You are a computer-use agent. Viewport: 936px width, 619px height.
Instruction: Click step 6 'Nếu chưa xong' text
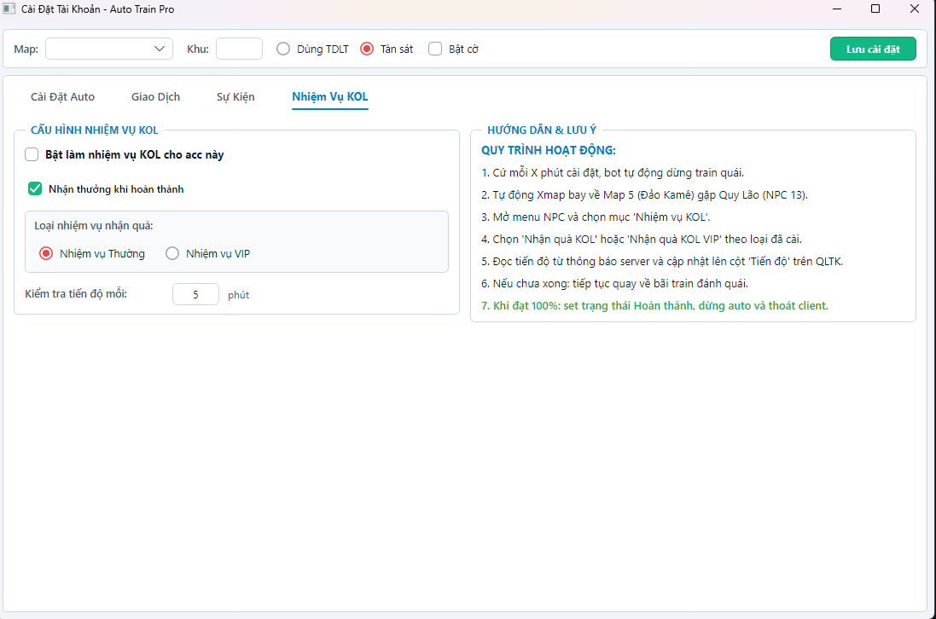615,283
